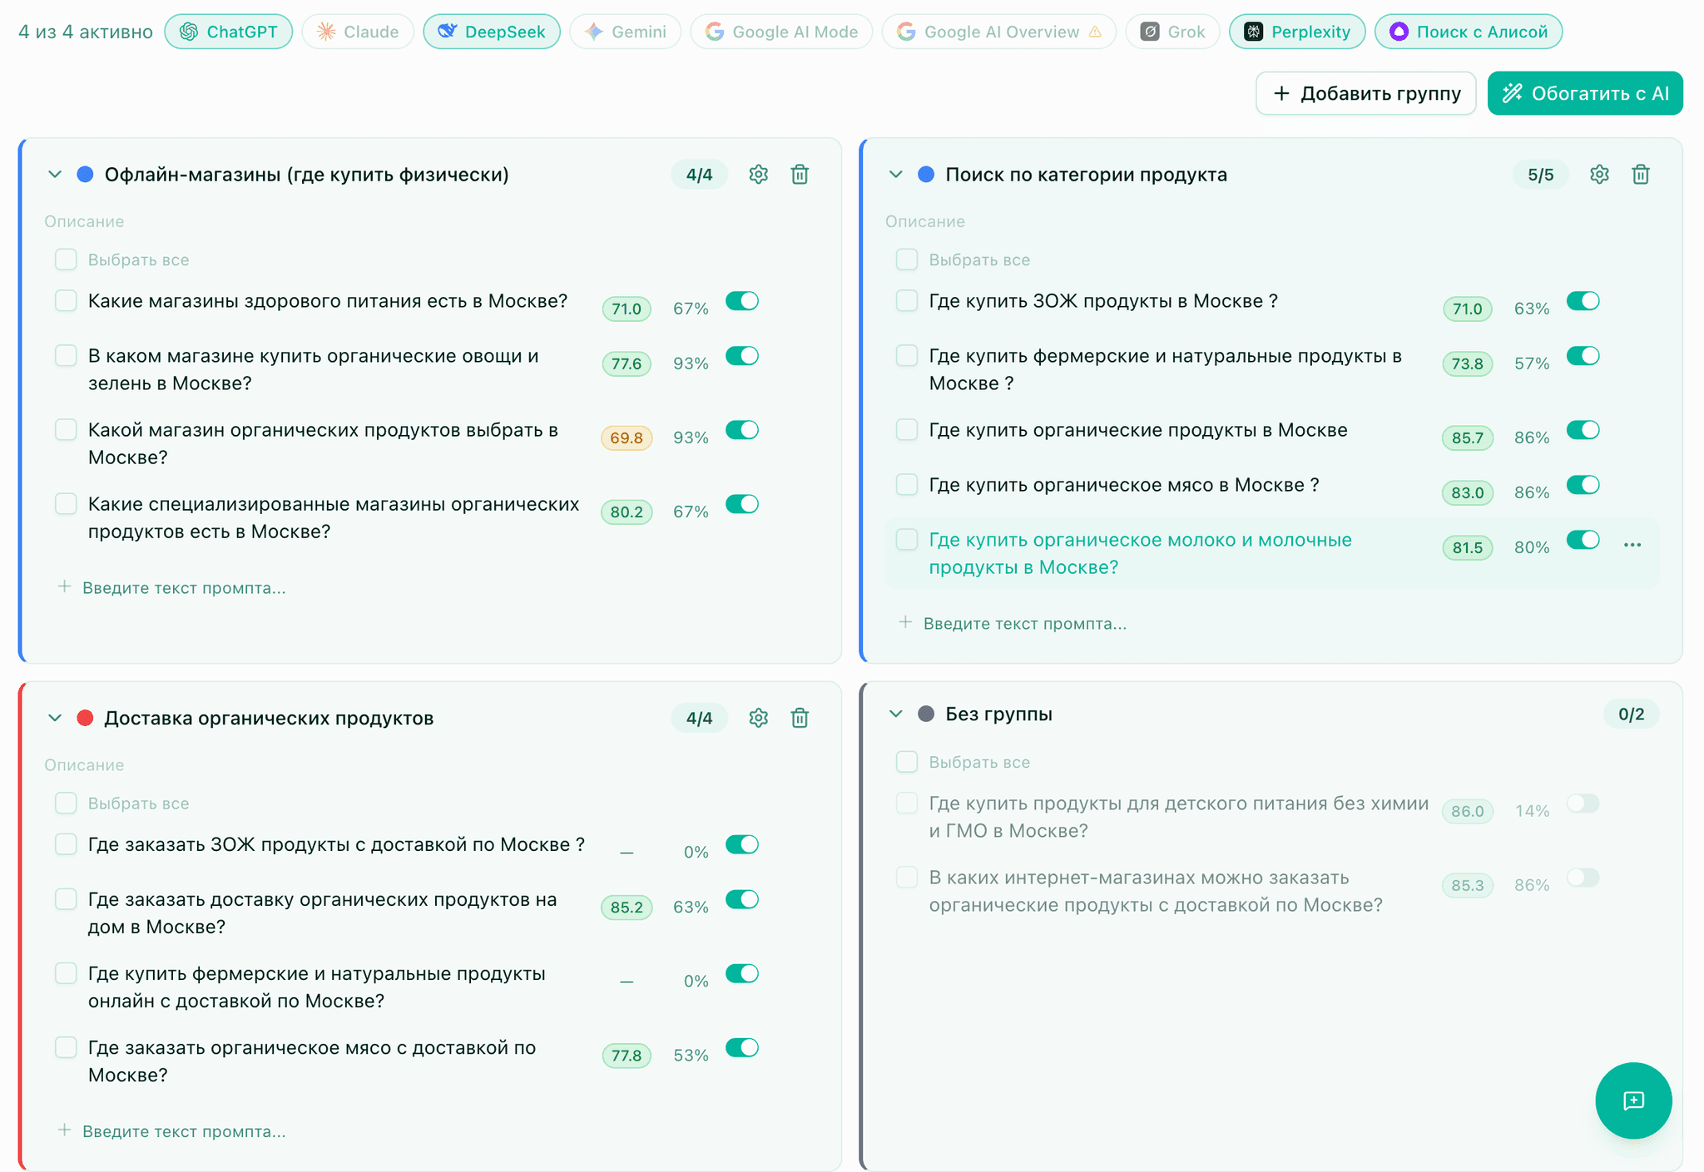Check Выбрать все in the Офлайн-магазины group
Viewport: 1704px width, 1172px height.
click(66, 259)
